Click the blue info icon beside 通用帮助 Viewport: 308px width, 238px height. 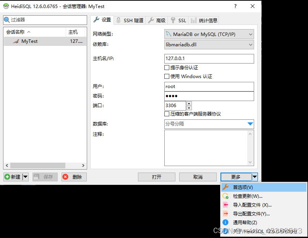tap(225, 222)
